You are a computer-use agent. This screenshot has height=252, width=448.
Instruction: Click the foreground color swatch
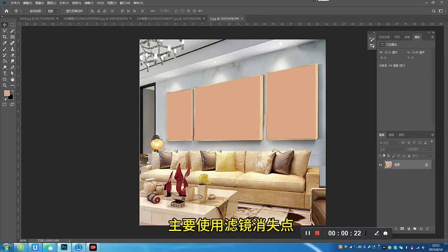7,93
